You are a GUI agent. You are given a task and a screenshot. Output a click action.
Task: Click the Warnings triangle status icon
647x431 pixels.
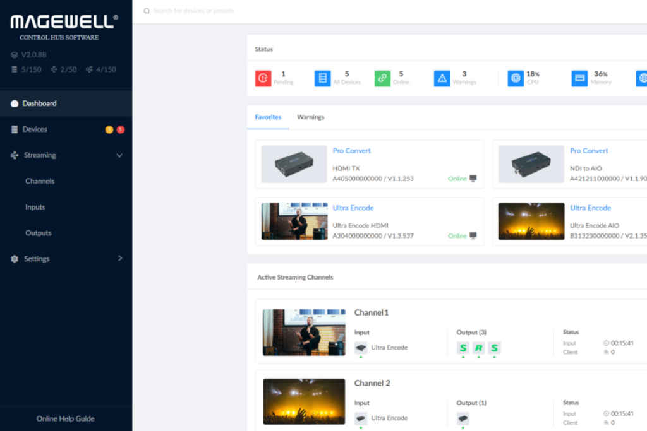coord(442,78)
